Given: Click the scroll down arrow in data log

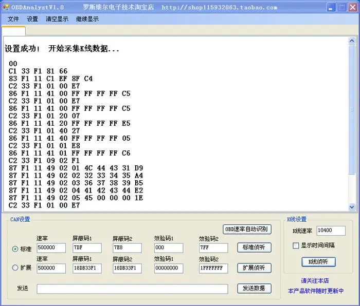Looking at the screenshot, I should click(351, 207).
